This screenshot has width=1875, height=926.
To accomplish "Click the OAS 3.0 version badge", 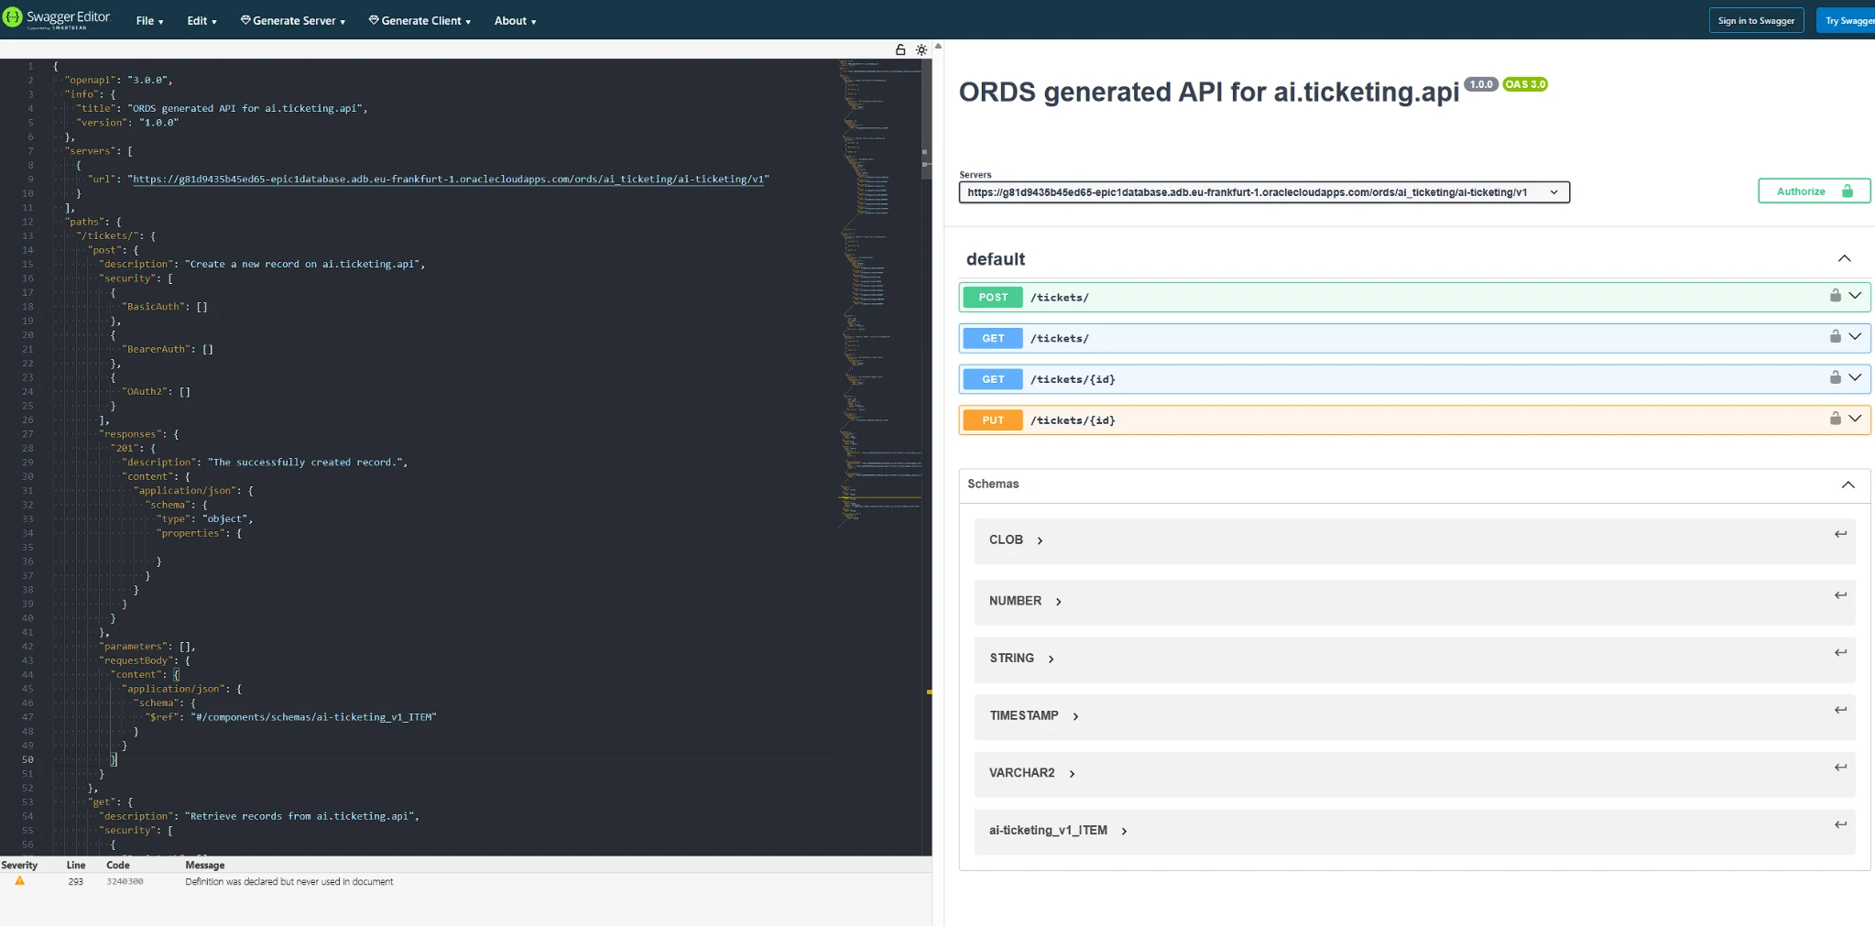I will tap(1525, 84).
